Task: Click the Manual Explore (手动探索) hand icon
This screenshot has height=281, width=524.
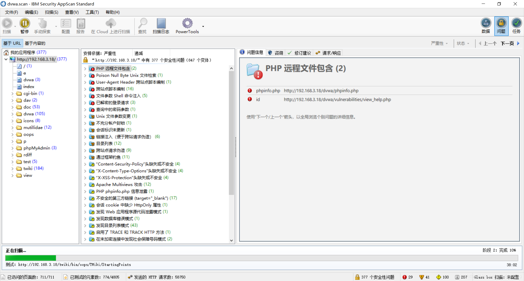Action: 42,23
